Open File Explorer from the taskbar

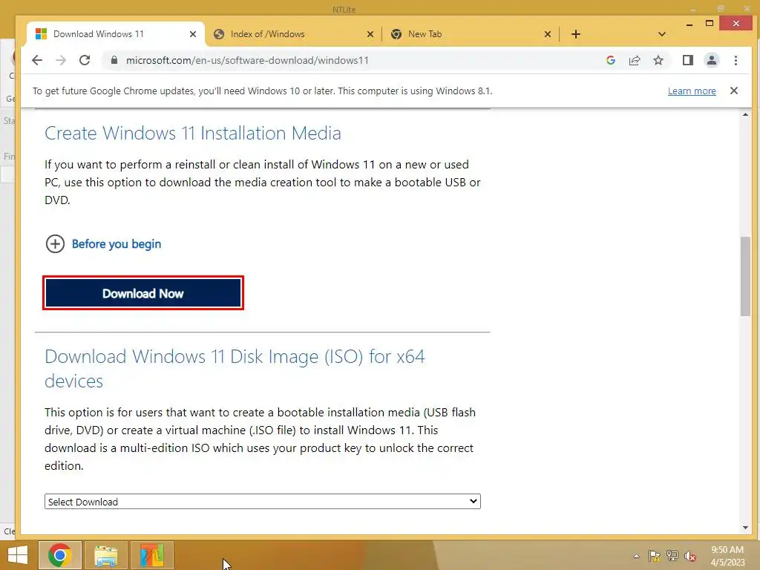(106, 555)
